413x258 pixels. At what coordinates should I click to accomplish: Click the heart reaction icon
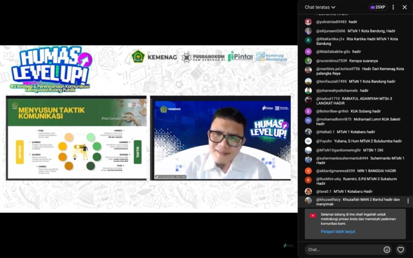400,250
